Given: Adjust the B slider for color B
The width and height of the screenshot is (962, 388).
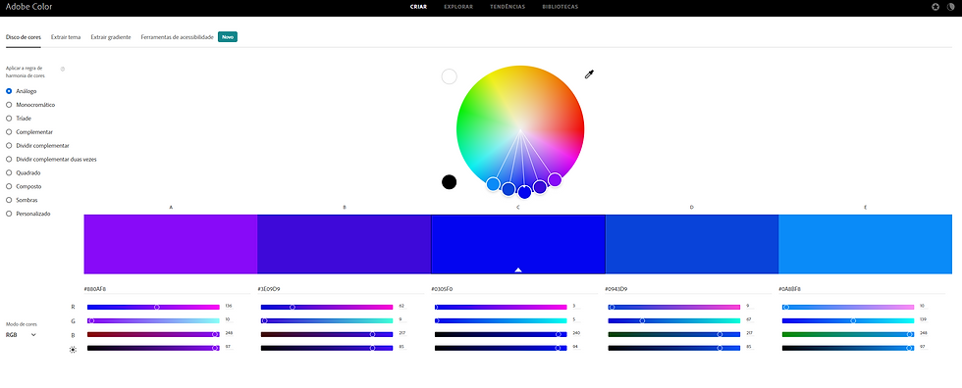Looking at the screenshot, I should pos(327,335).
